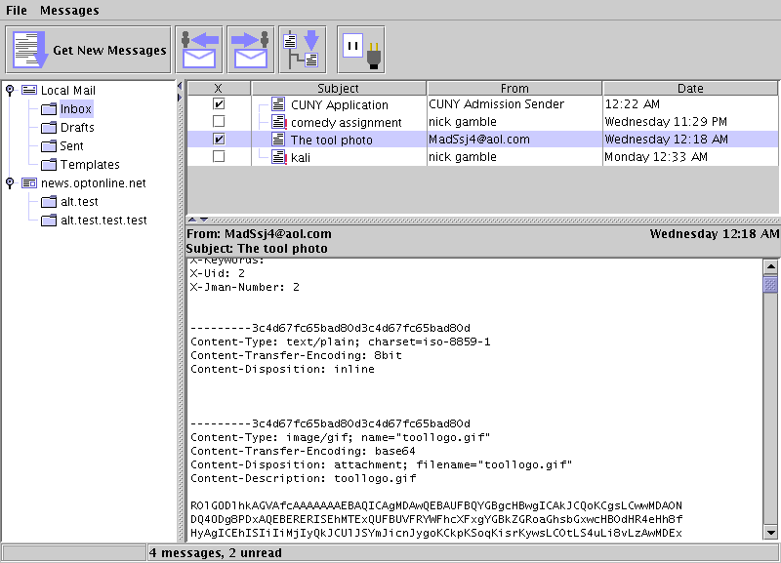Open the File menu
Screen dimensions: 781x563
click(17, 11)
